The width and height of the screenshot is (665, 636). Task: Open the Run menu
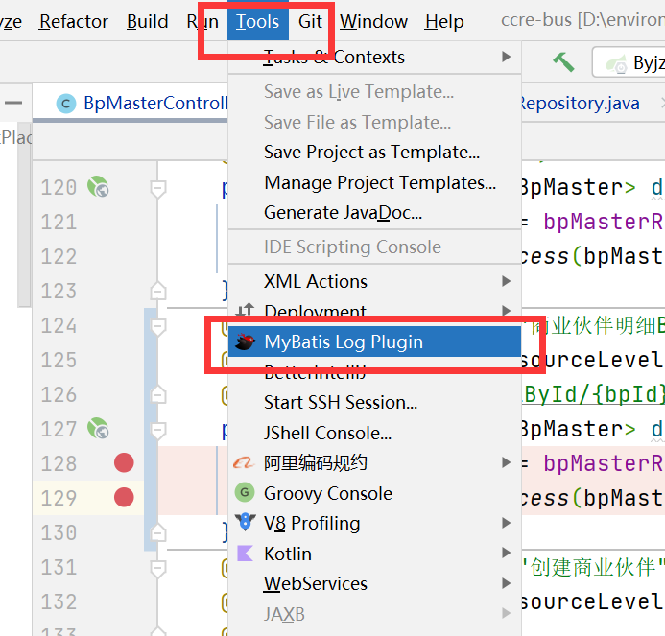pyautogui.click(x=202, y=21)
